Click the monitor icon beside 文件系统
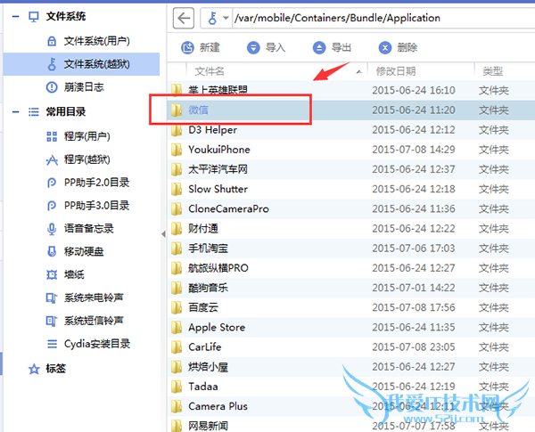 point(34,17)
